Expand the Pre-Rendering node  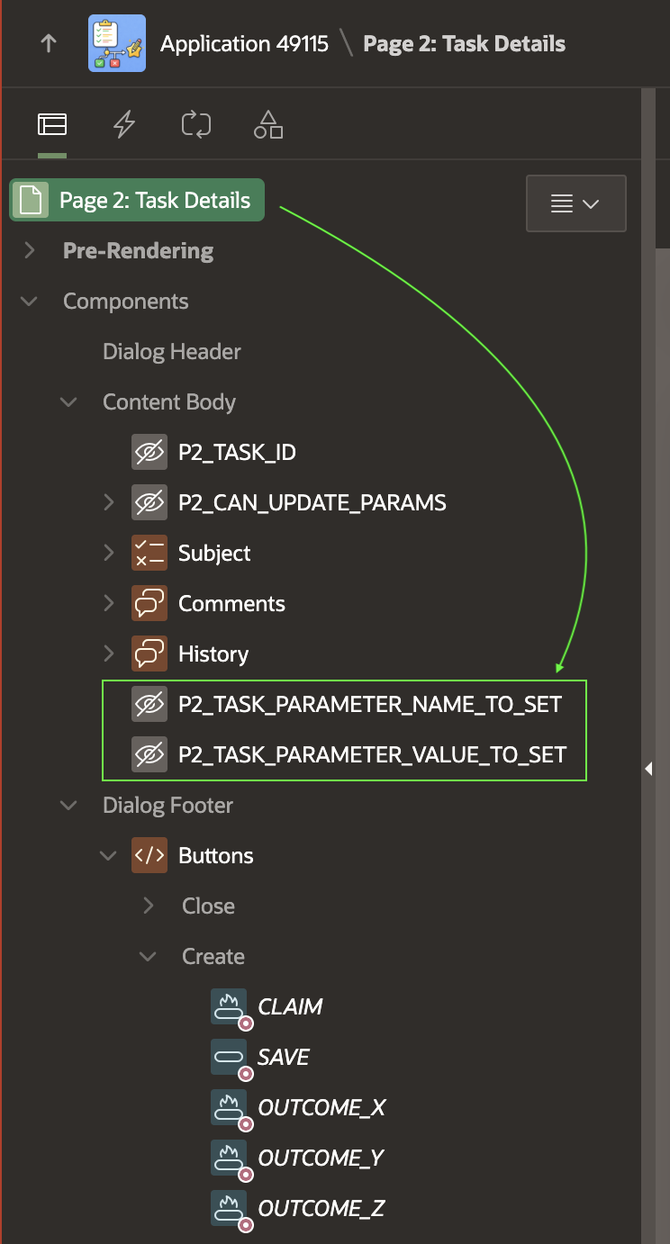tap(30, 250)
